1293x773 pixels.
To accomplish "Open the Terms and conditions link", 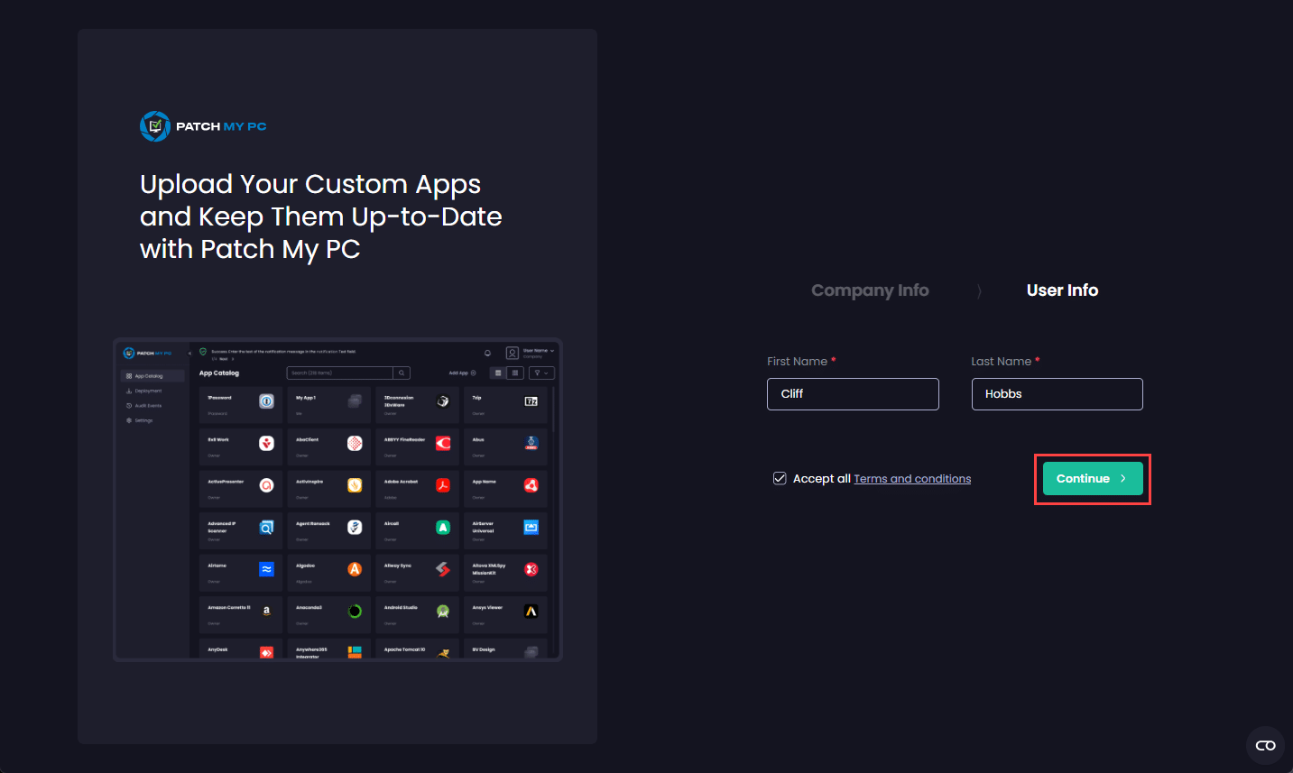I will pyautogui.click(x=912, y=479).
